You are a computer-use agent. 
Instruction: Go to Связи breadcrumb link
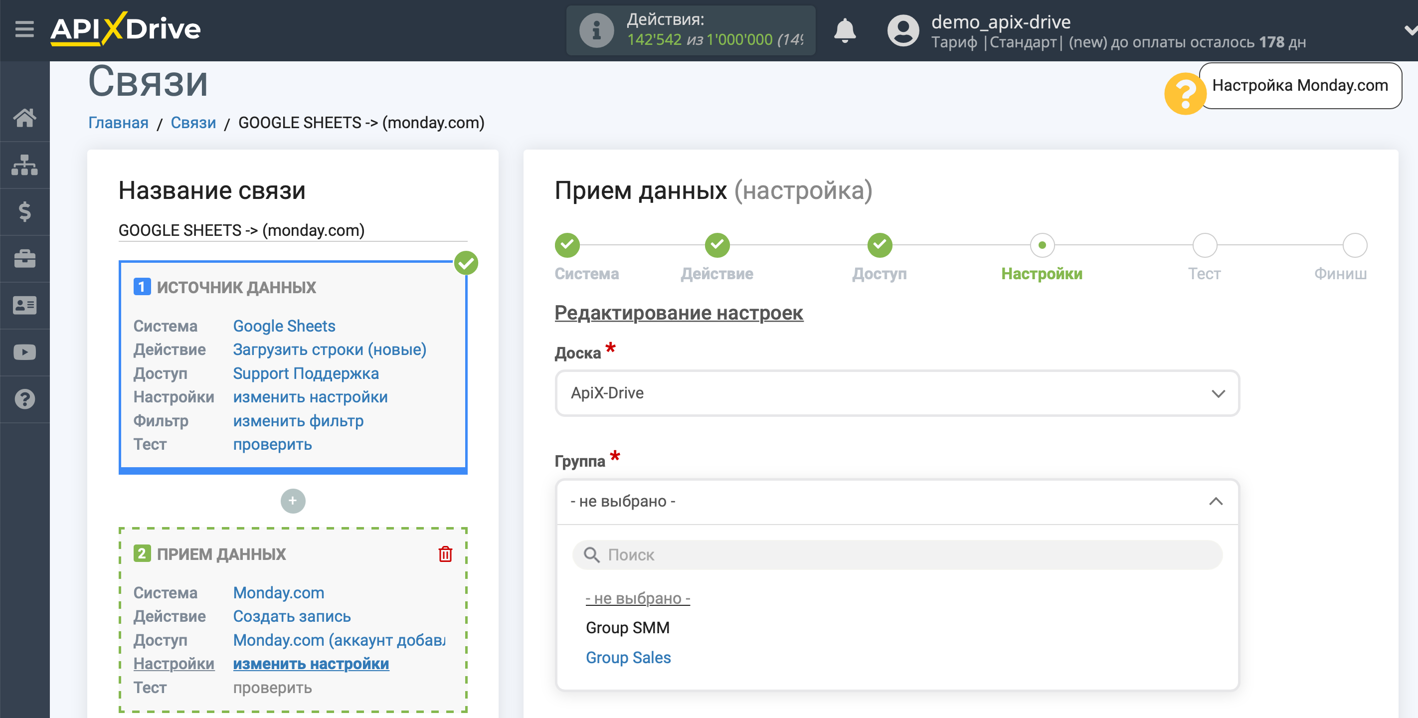(x=193, y=122)
